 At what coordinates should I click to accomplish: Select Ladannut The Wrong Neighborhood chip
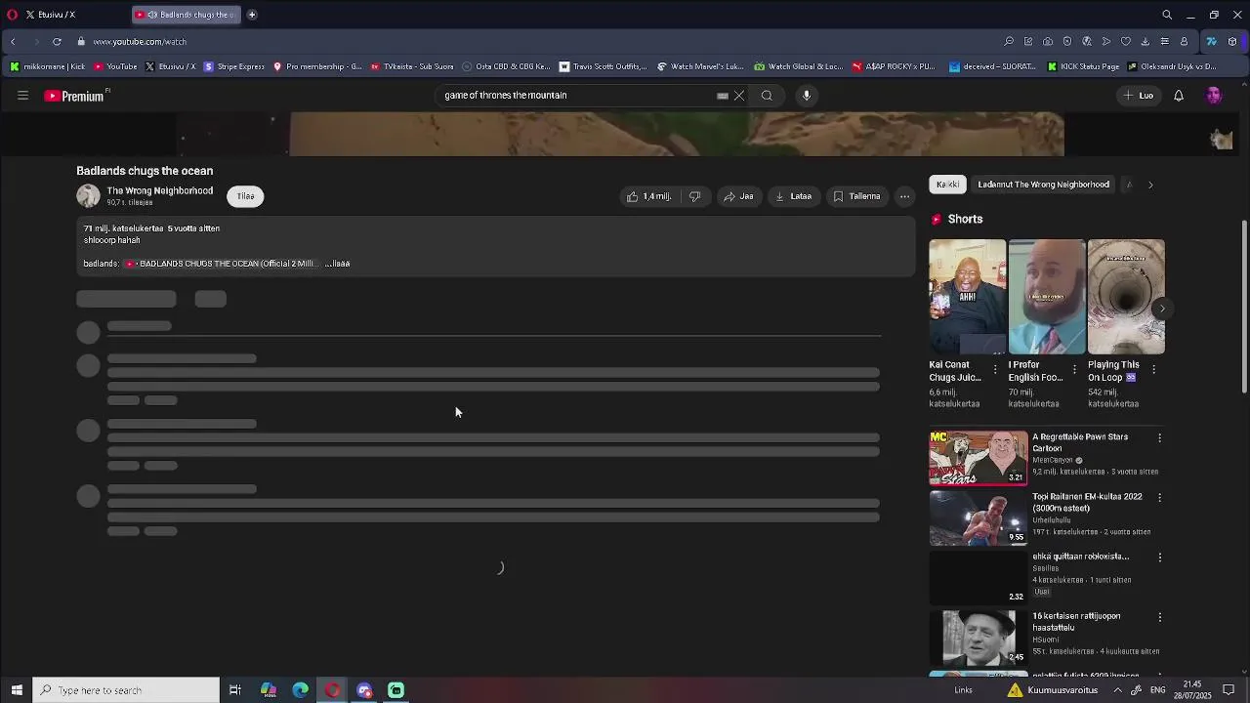click(x=1043, y=185)
